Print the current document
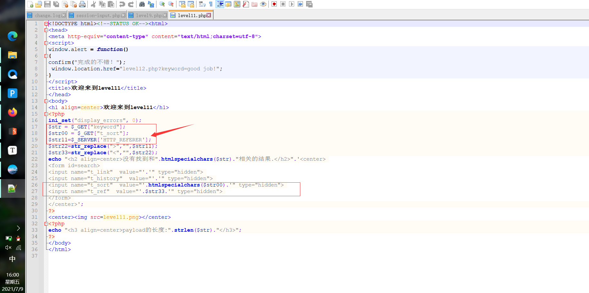Image resolution: width=589 pixels, height=293 pixels. pos(82,4)
